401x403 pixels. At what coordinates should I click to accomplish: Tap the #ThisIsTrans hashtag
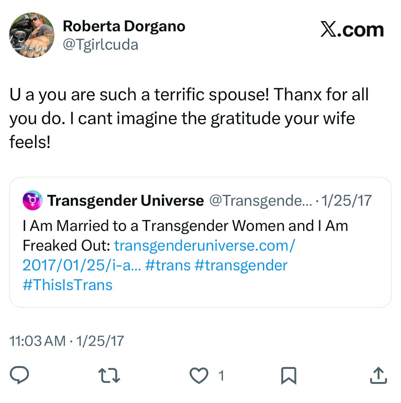68,285
